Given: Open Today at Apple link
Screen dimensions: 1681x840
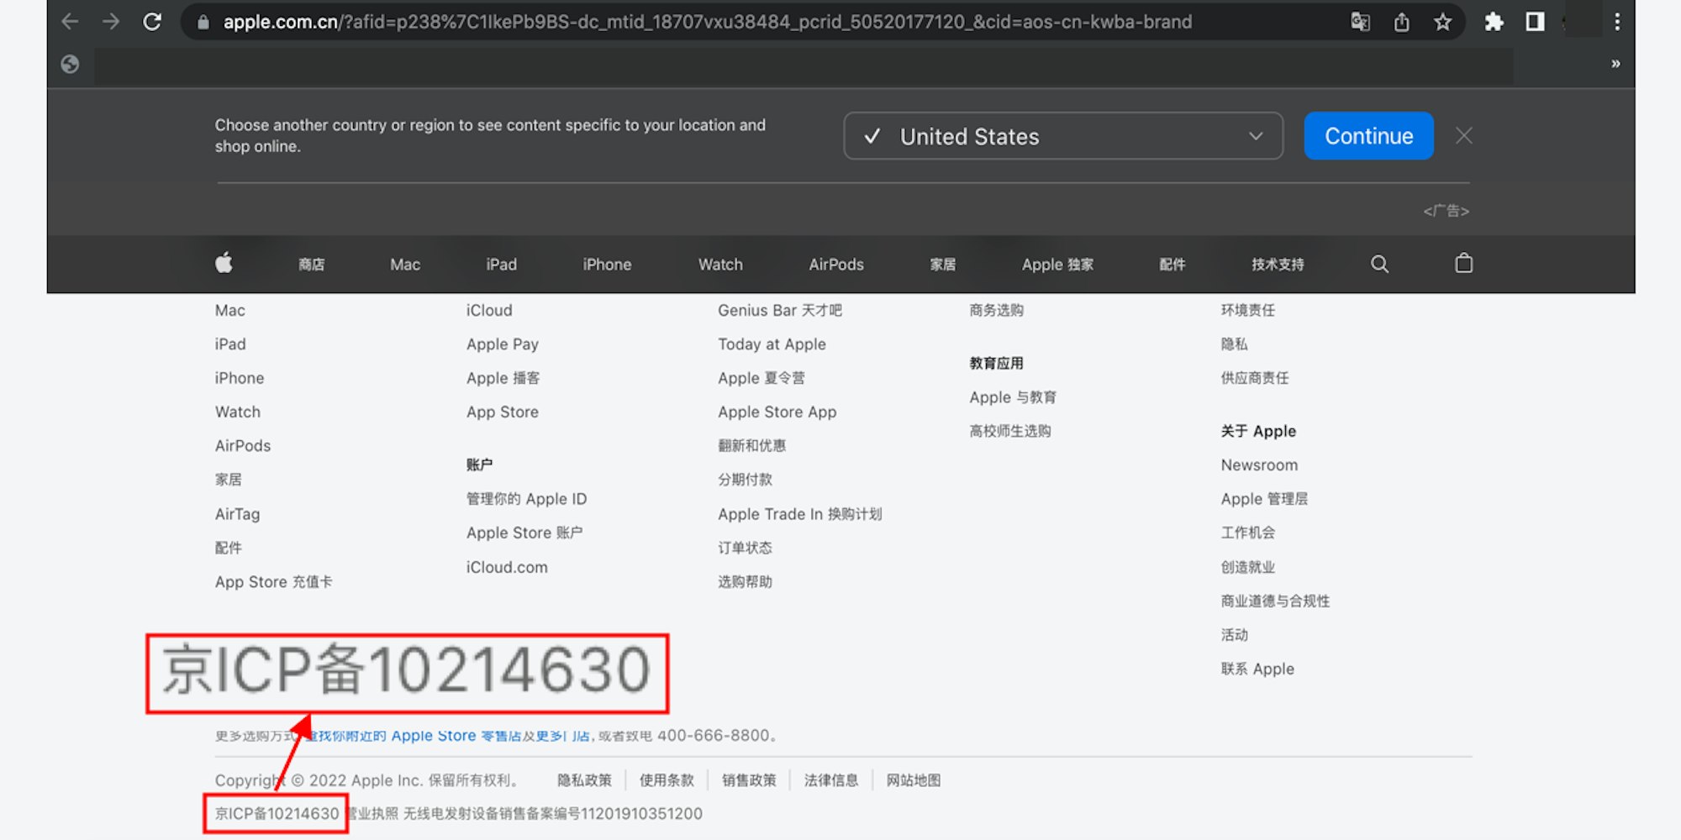Looking at the screenshot, I should pos(772,344).
